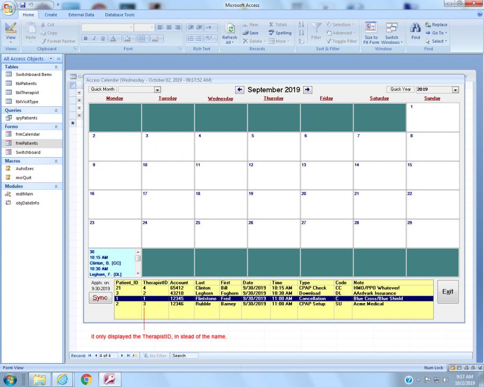Screen dimensions: 484x387
Task: Click the Sync button
Action: pos(101,298)
